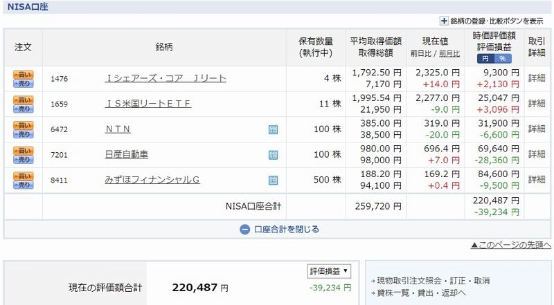The width and height of the screenshot is (554, 305).
Task: Click stock code 6472
Action: coord(59,129)
